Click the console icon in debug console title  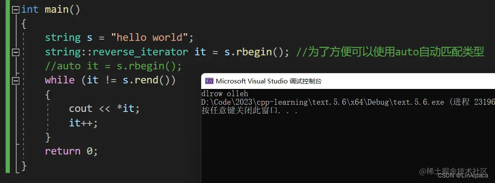coord(209,81)
